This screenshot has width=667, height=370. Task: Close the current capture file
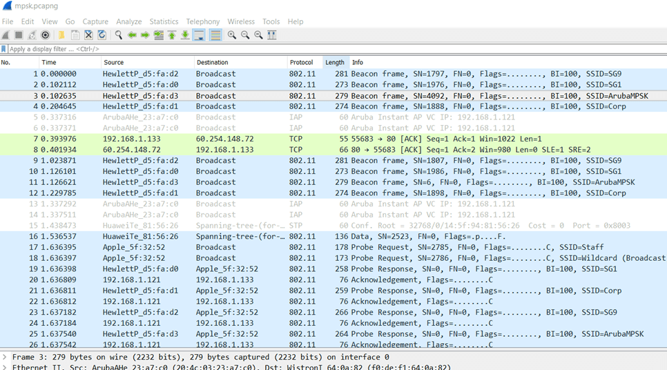[88, 35]
